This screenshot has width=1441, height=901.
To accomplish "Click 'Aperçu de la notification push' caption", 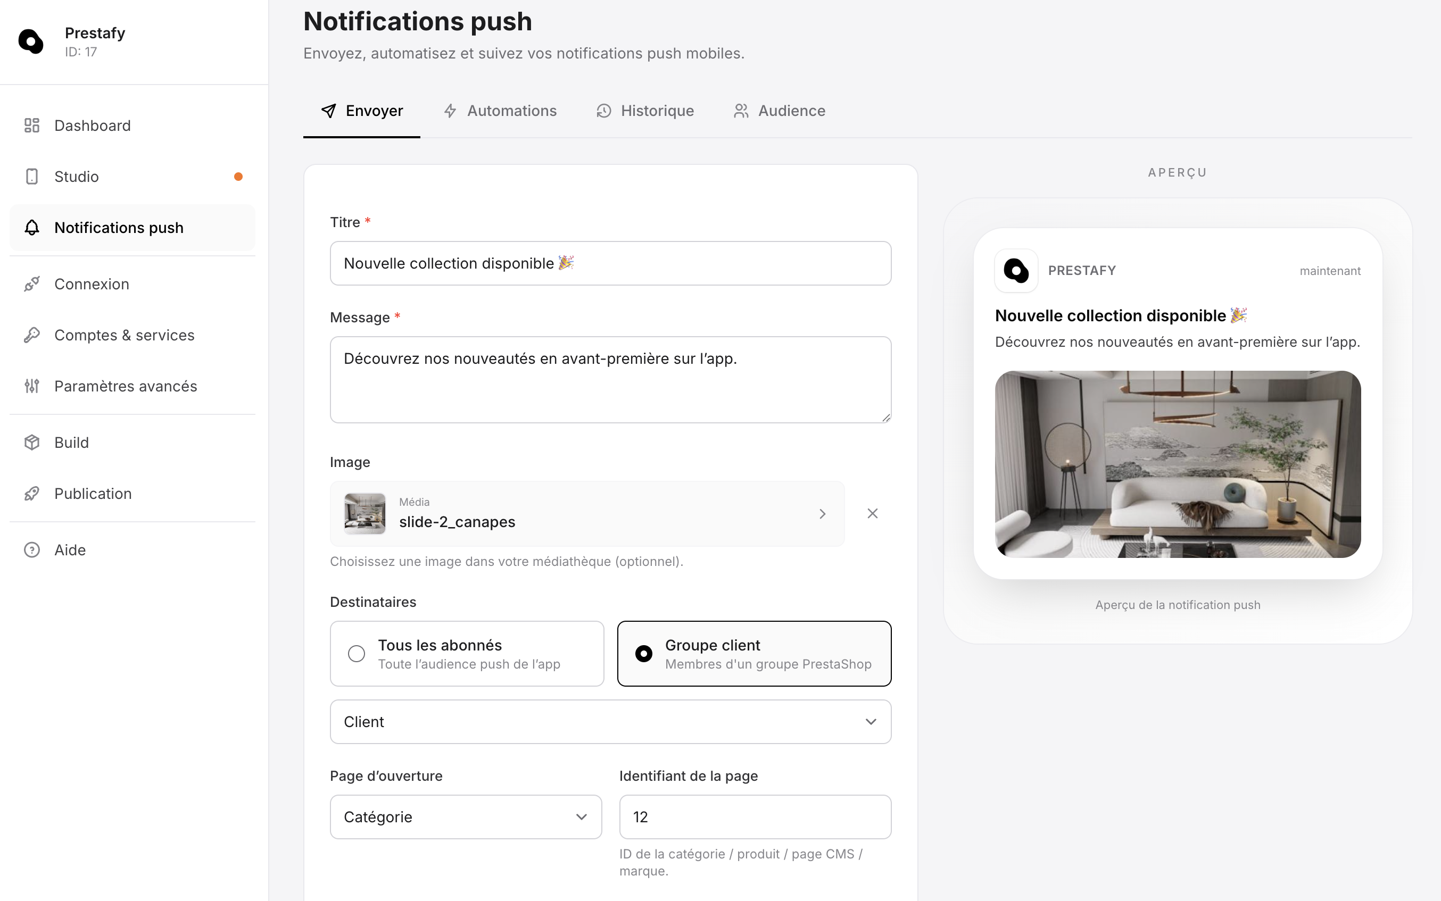I will pyautogui.click(x=1178, y=605).
